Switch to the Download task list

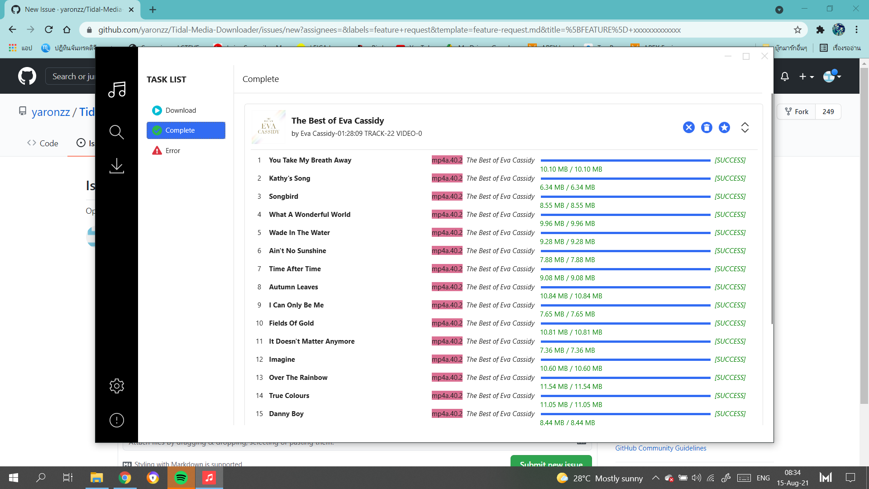(181, 110)
